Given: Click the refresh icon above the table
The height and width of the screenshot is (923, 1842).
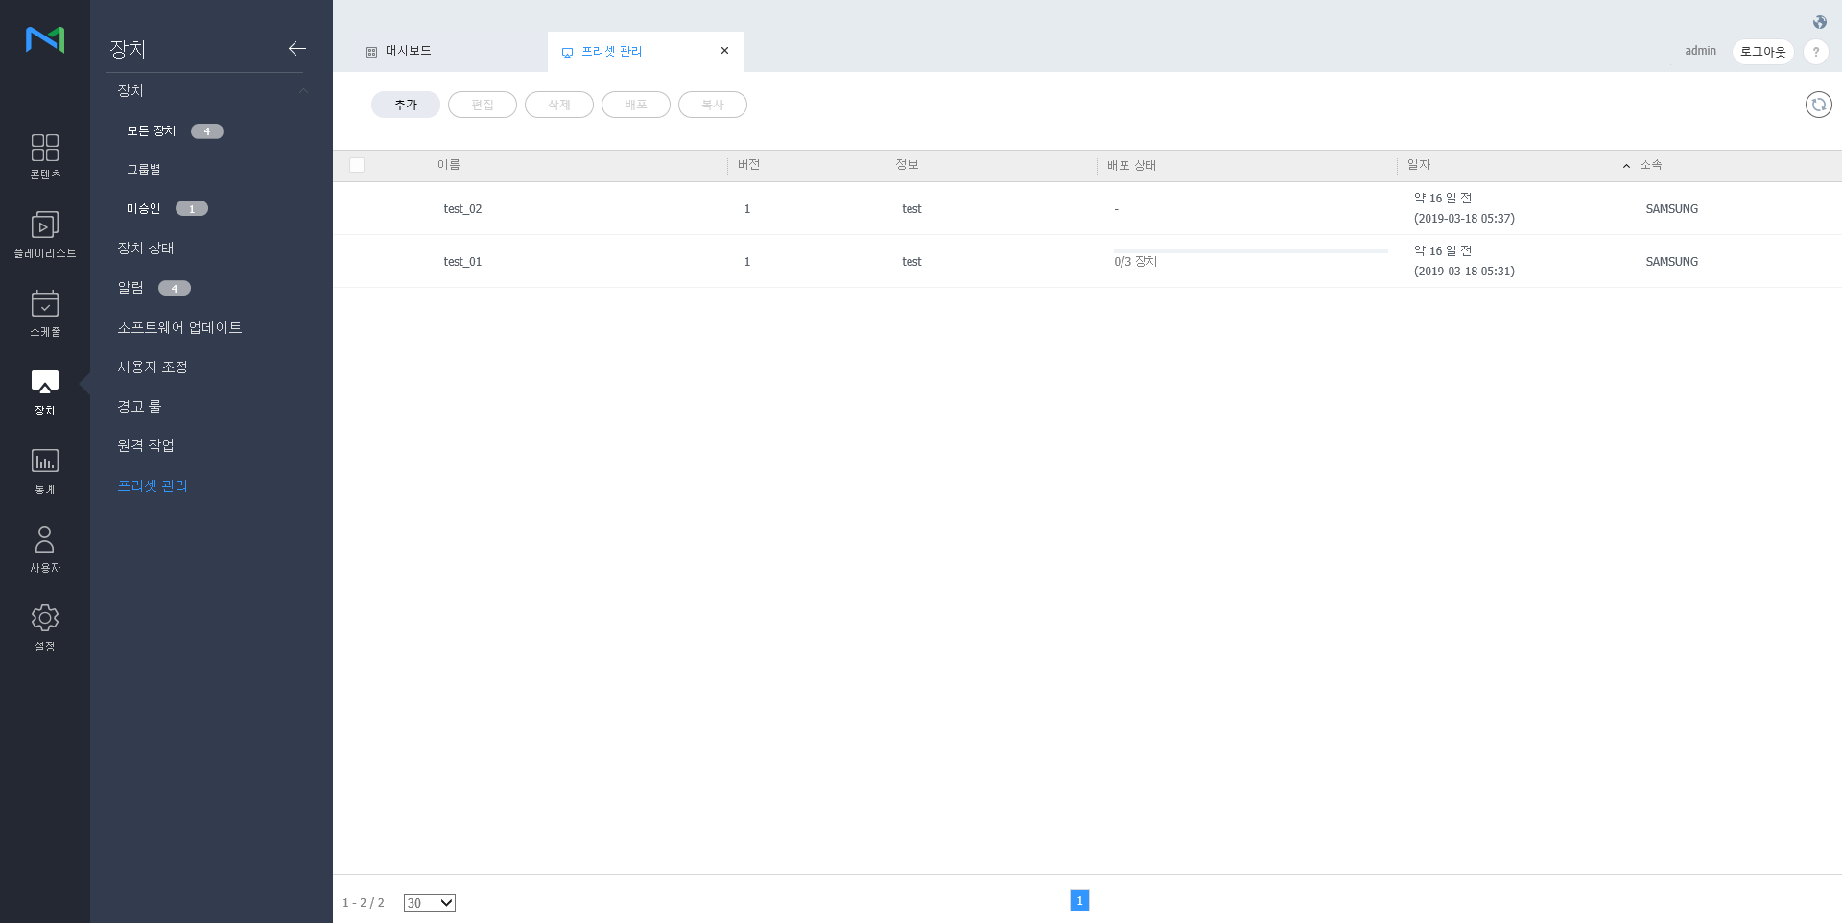Looking at the screenshot, I should pos(1818,105).
